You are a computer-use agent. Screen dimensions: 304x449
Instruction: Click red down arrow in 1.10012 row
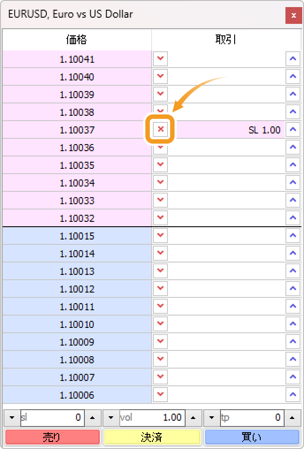160,289
